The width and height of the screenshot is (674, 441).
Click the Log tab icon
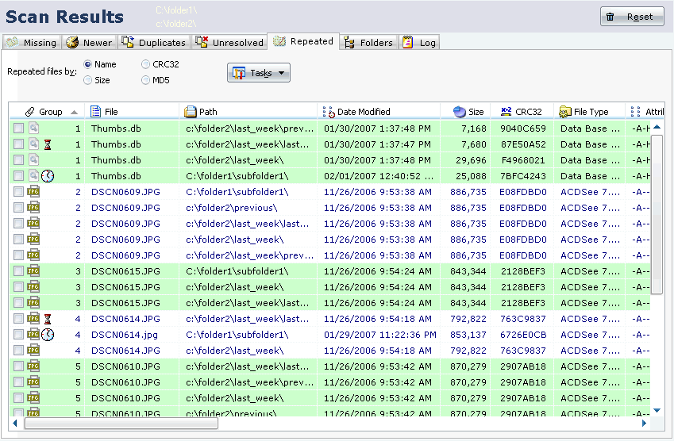[x=408, y=43]
